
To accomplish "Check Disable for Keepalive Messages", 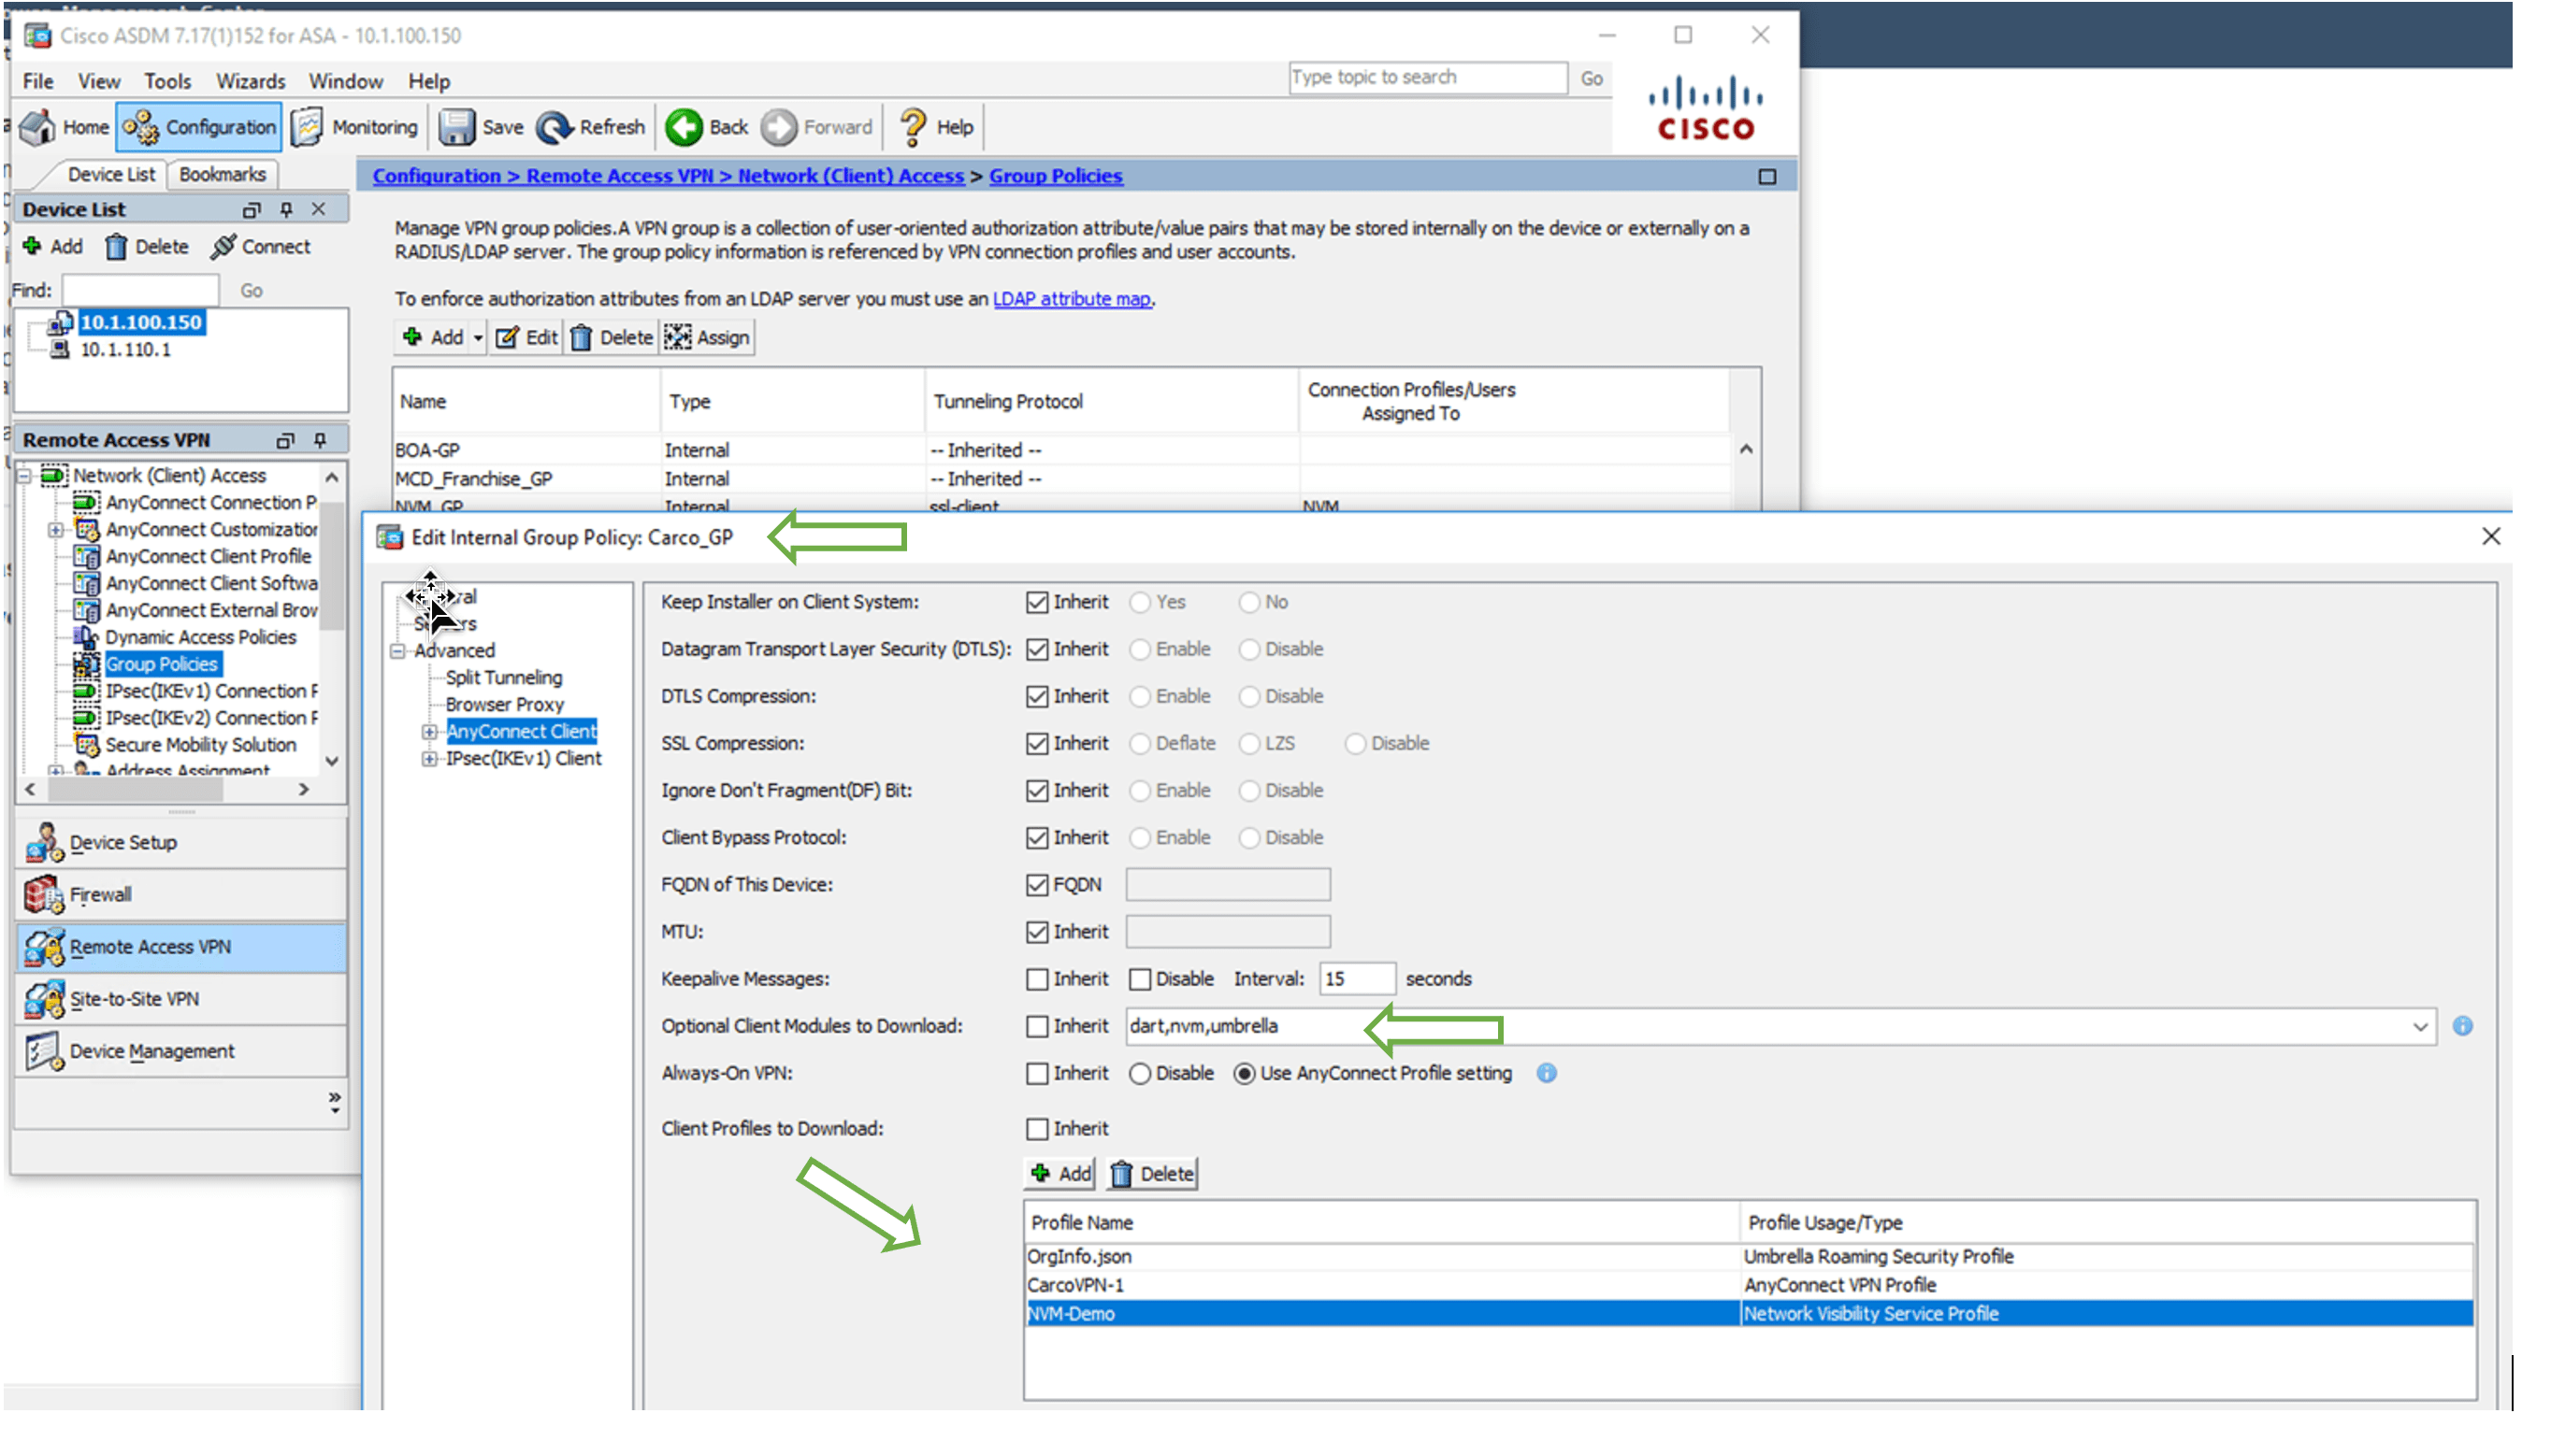I will [1141, 978].
